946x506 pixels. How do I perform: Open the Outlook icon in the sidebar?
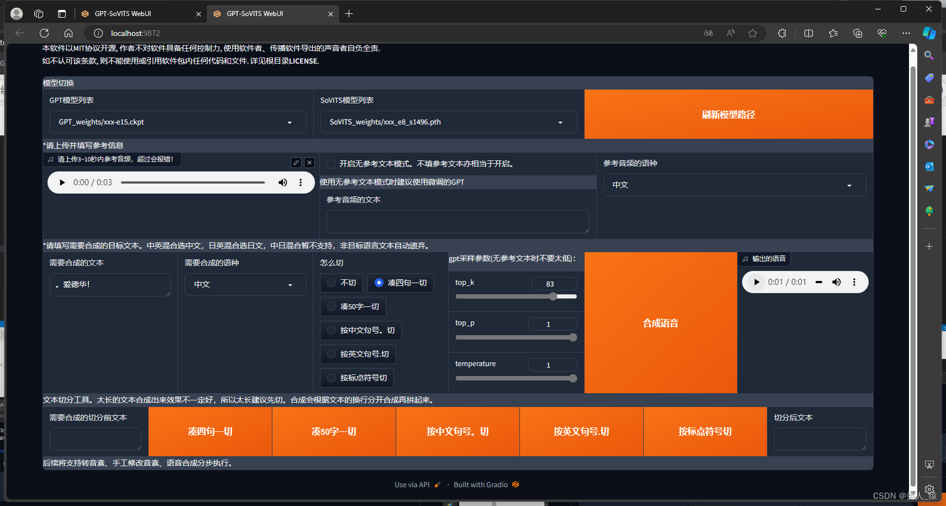(929, 166)
